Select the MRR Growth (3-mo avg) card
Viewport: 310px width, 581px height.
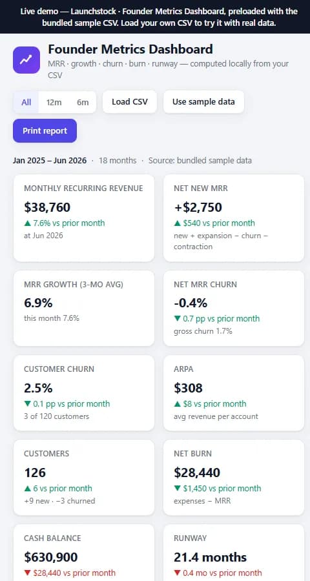coord(84,309)
